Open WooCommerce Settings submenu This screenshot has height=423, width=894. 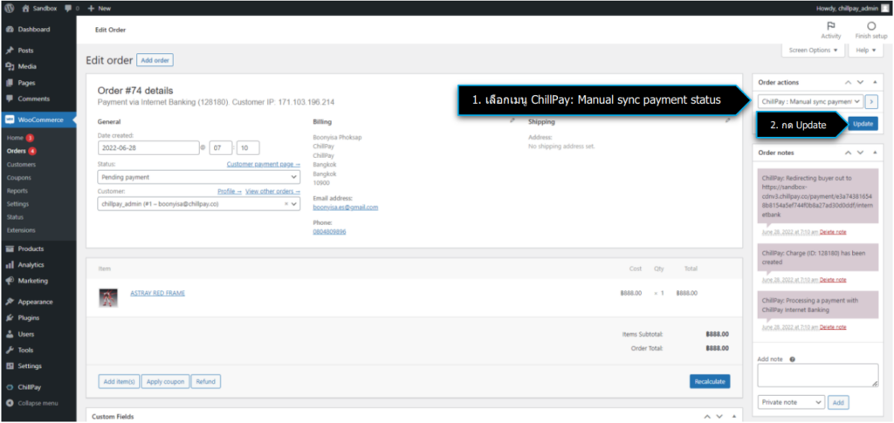tap(17, 204)
